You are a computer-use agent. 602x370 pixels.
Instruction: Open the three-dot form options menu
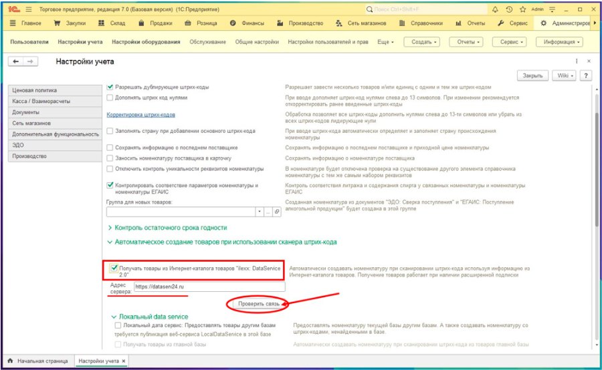577,61
